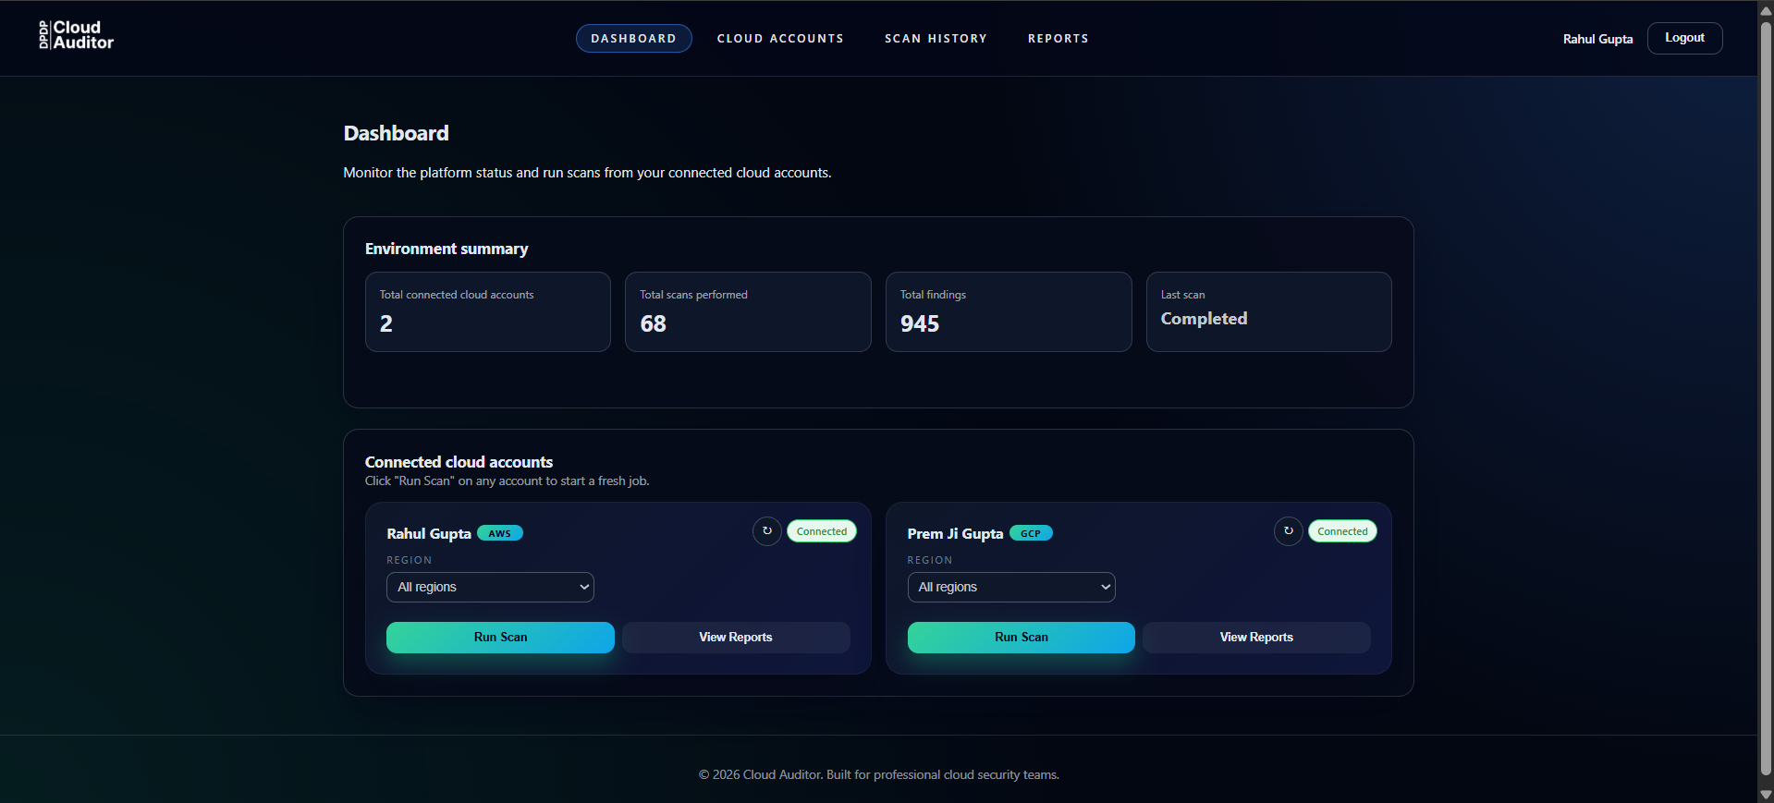The height and width of the screenshot is (803, 1774).
Task: Click the Rahul Gupta username in header
Action: (x=1597, y=39)
